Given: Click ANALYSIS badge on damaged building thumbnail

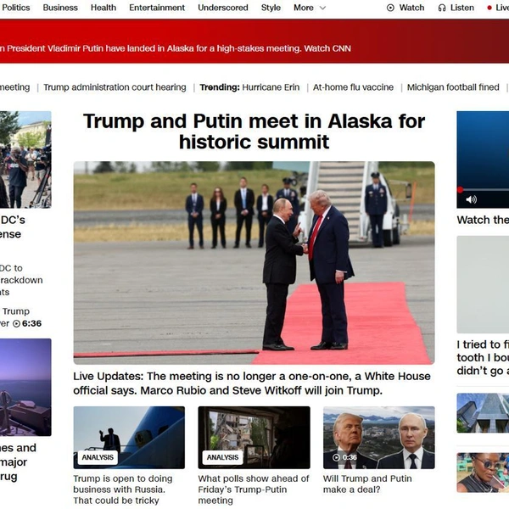Looking at the screenshot, I should coord(222,457).
